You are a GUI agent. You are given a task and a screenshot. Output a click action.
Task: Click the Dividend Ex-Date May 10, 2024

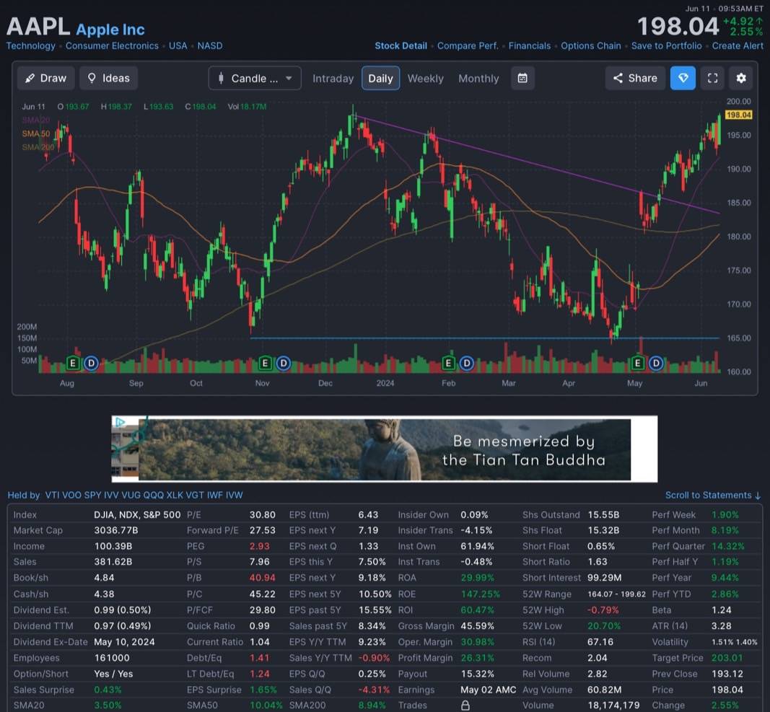pos(124,642)
